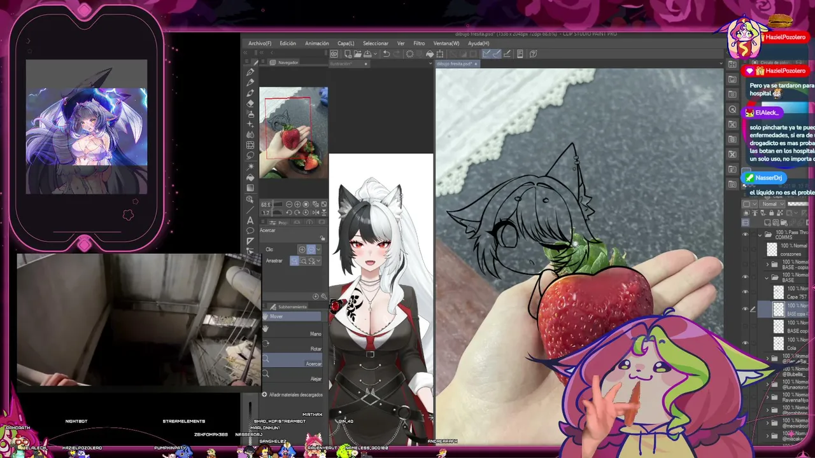
Task: Toggle Snap to Ruler in command bar
Action: 486,54
